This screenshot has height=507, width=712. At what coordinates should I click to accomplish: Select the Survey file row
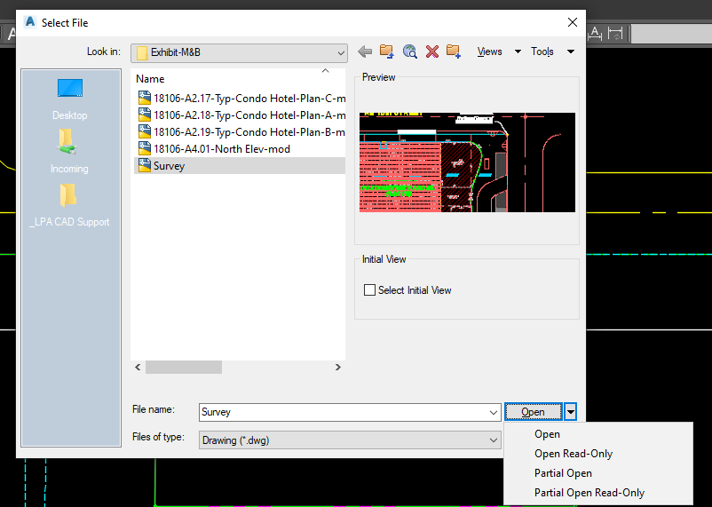pos(241,165)
